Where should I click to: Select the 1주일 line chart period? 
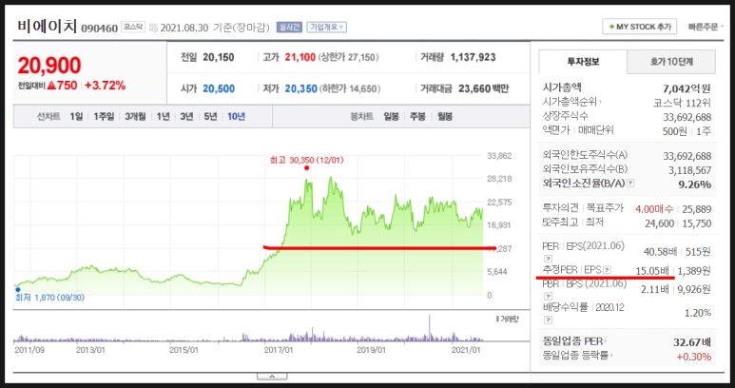click(x=104, y=117)
